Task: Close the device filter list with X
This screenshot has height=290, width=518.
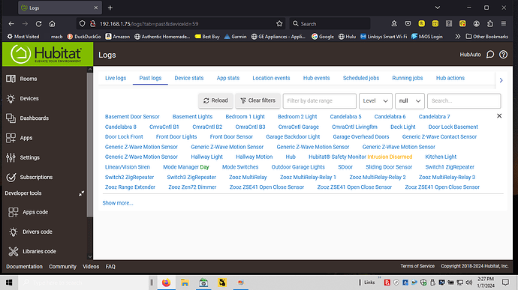Action: (499, 116)
